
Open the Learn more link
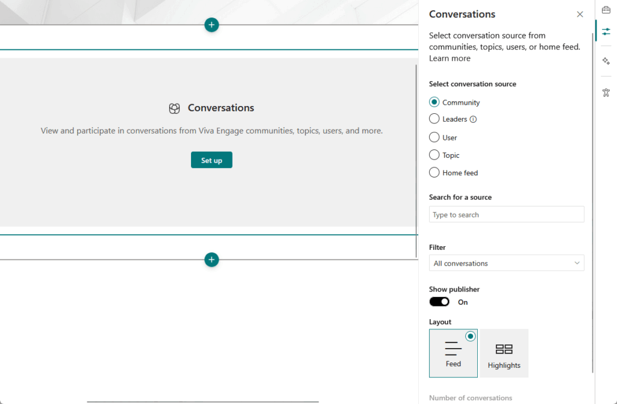pos(449,58)
